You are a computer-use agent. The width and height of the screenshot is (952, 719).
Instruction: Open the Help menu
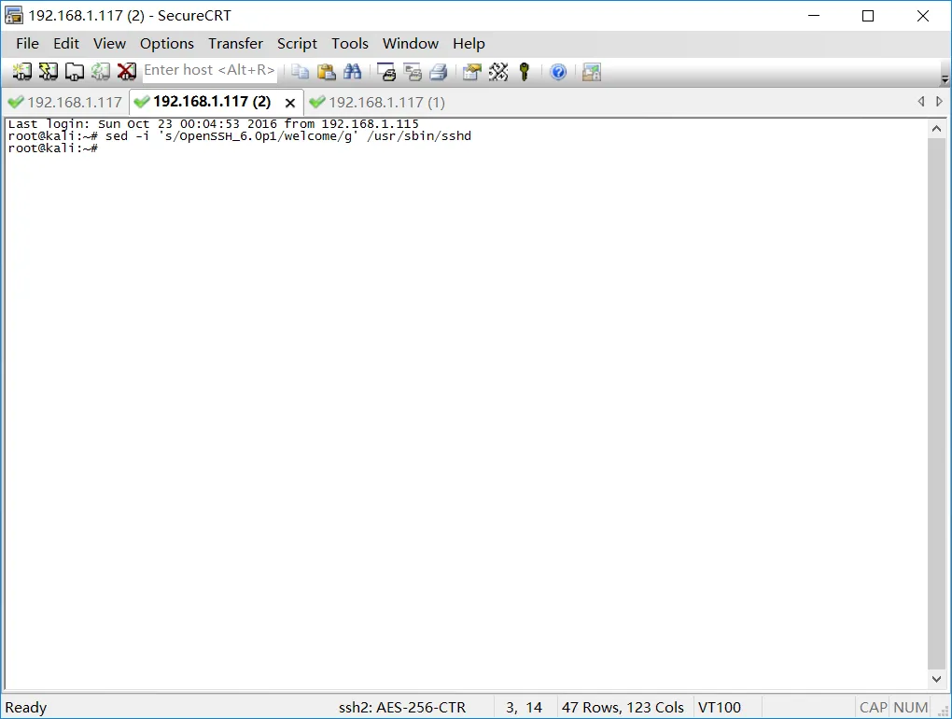coord(469,44)
